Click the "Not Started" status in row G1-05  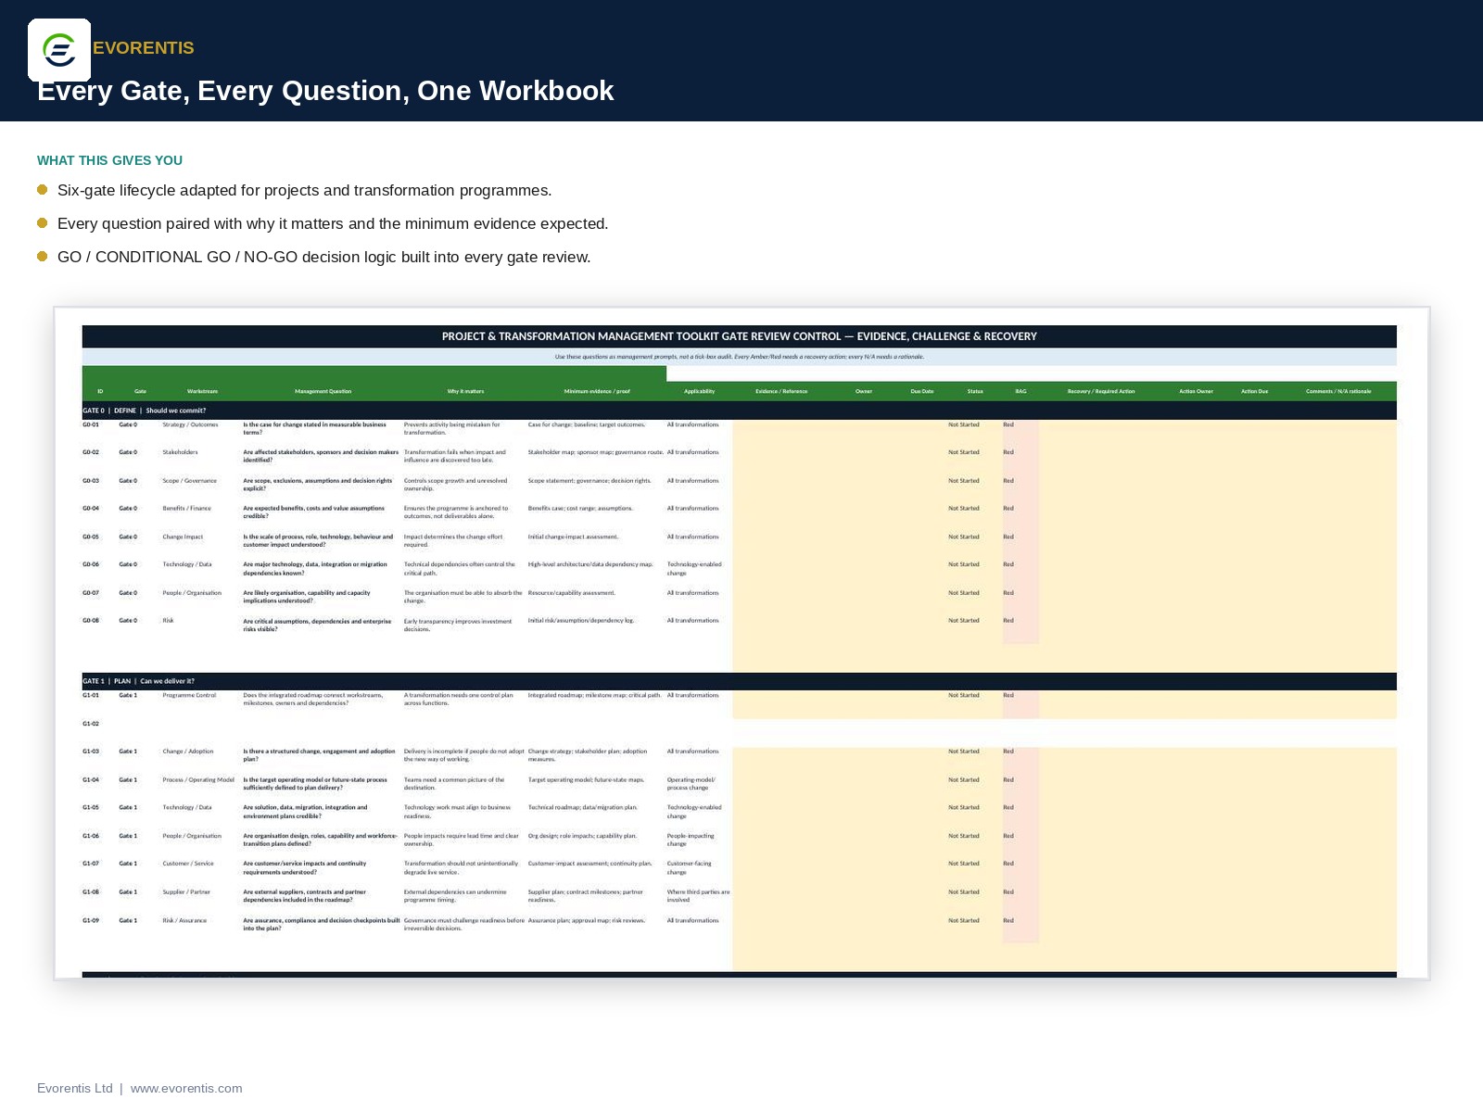coord(963,807)
